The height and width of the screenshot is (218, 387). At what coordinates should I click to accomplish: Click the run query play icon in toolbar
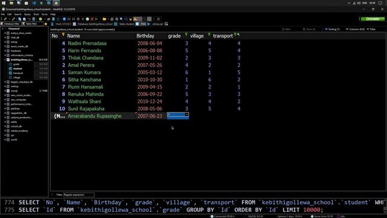97,19
